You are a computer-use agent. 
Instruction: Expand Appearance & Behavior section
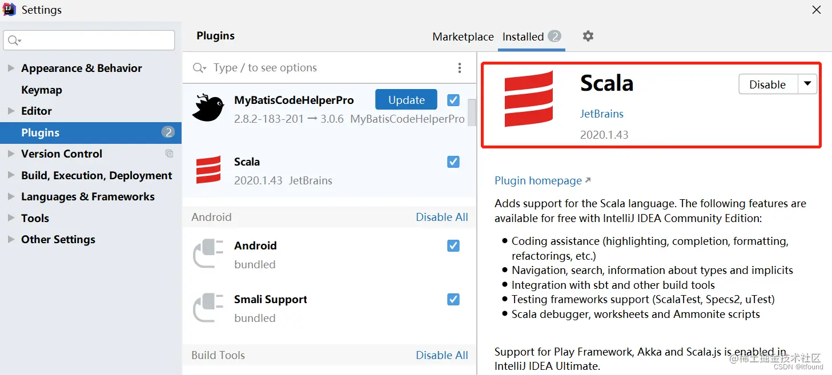(x=11, y=68)
